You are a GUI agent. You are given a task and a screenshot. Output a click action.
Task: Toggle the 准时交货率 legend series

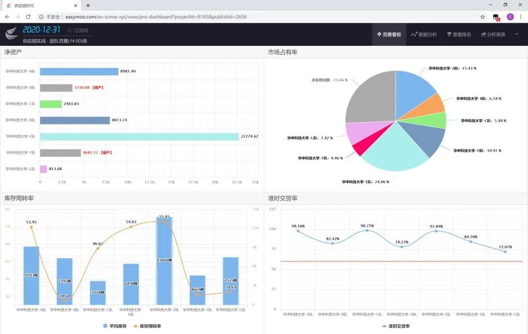[396, 326]
